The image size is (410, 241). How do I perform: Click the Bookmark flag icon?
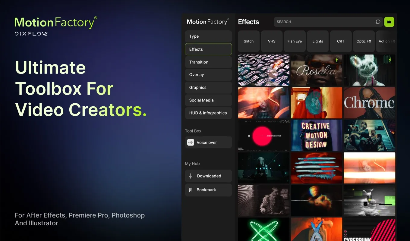click(191, 190)
